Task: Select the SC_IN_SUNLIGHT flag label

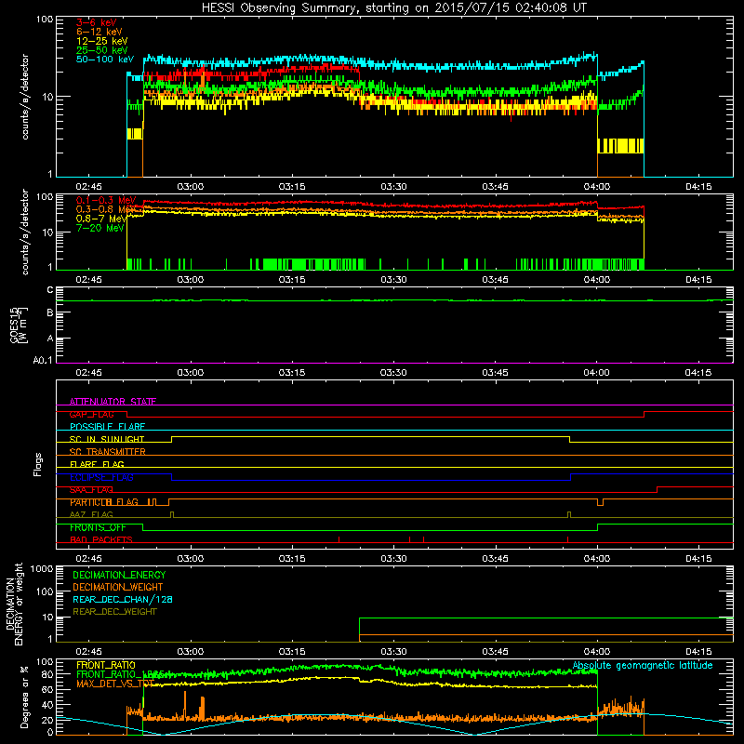Action: [x=107, y=439]
